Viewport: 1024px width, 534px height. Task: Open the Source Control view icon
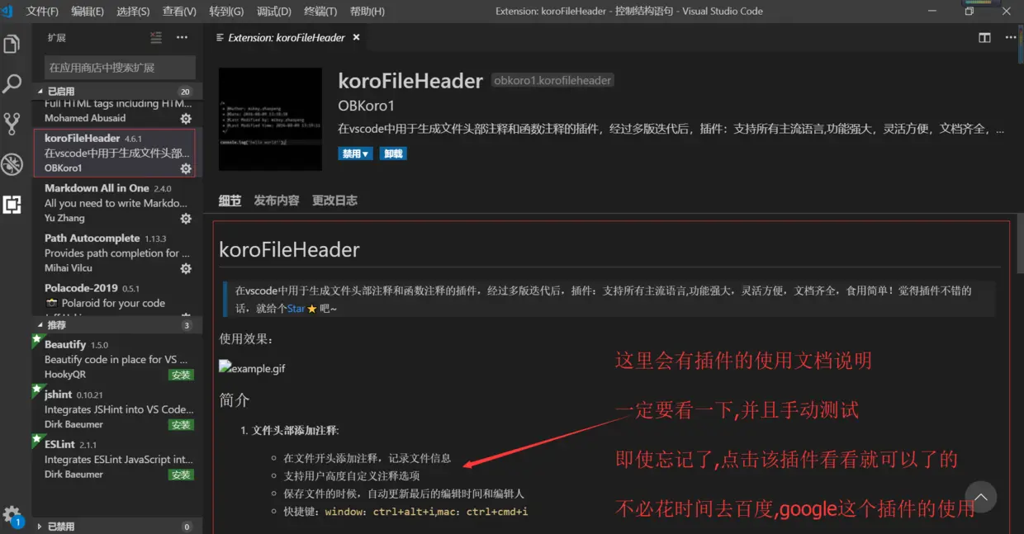click(12, 122)
